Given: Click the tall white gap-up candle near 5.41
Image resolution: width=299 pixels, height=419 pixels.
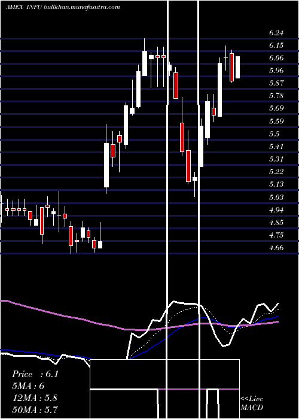Looking at the screenshot, I should coord(106,165).
